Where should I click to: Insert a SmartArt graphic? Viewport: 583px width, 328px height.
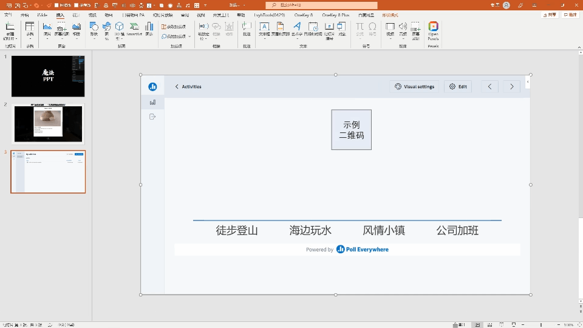pos(134,29)
